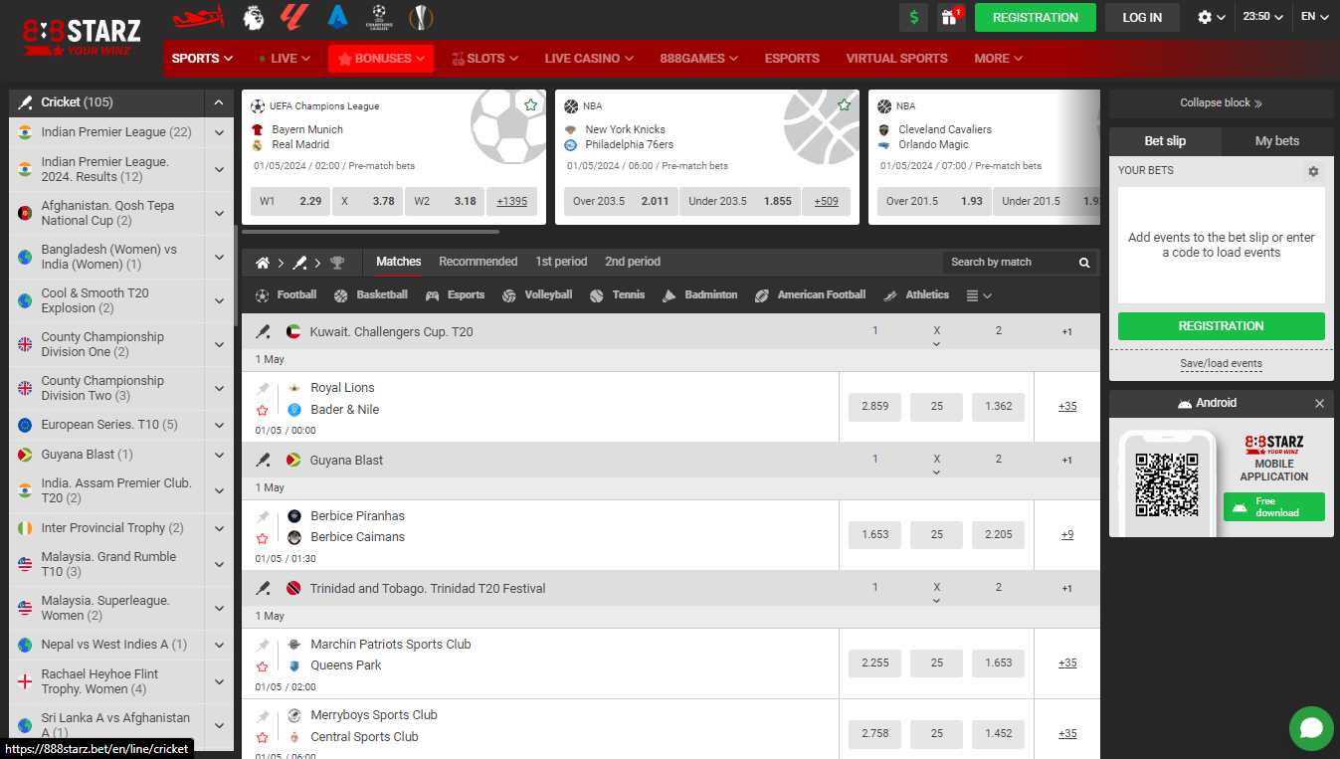Image resolution: width=1340 pixels, height=759 pixels.
Task: Open the Aviator plane game icon
Action: [198, 17]
